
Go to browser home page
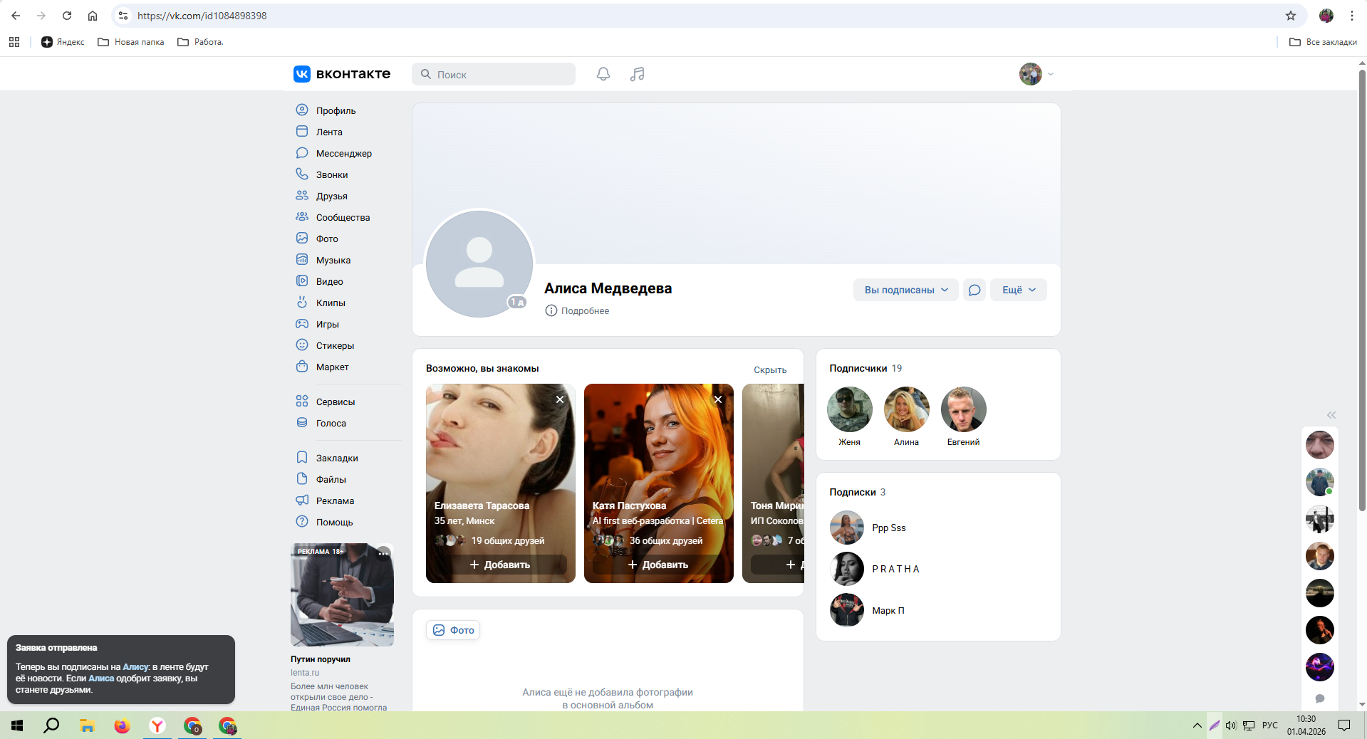(x=93, y=16)
